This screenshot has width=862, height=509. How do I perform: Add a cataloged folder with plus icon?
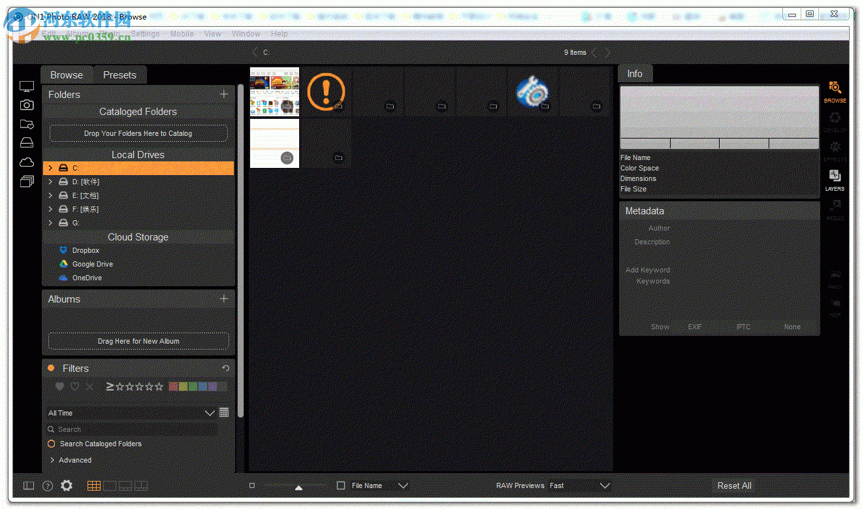pyautogui.click(x=224, y=94)
